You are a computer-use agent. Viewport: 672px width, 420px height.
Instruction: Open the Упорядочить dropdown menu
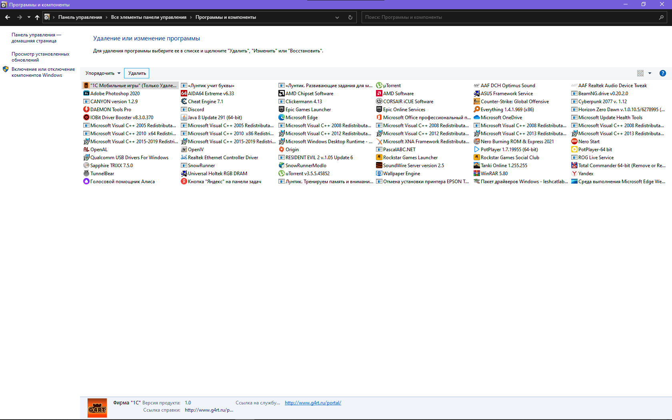[103, 73]
